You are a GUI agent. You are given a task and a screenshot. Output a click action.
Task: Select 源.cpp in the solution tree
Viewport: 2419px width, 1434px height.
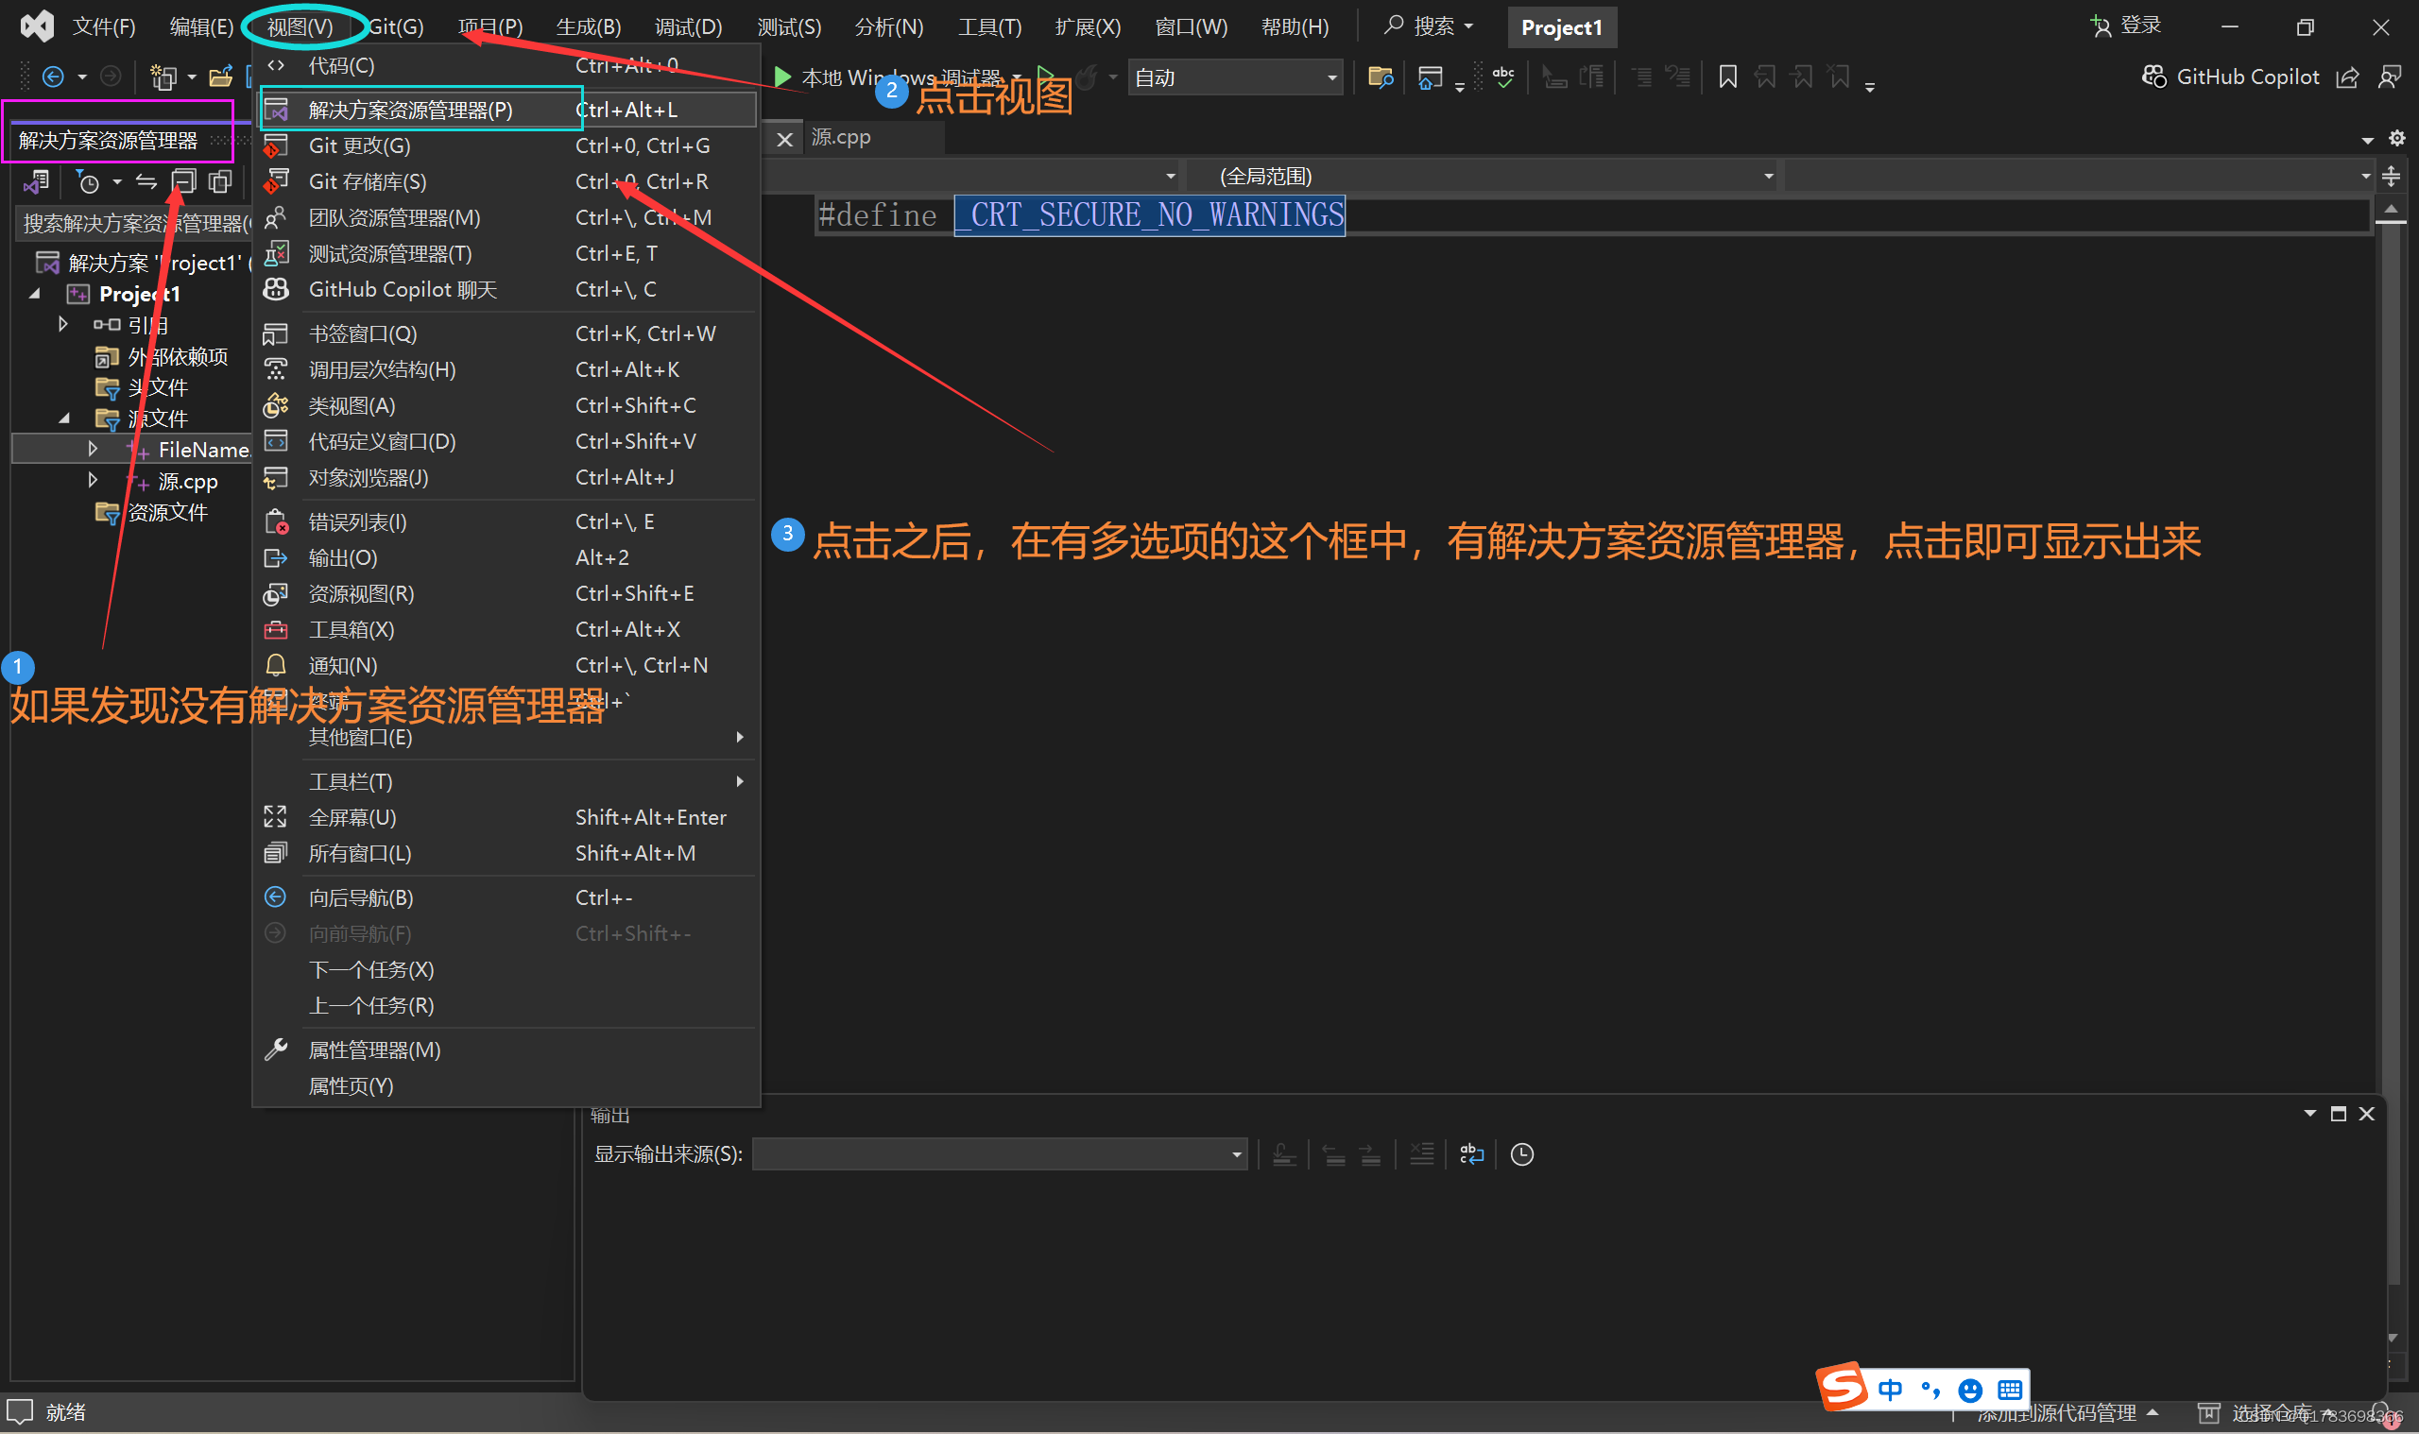coord(187,481)
